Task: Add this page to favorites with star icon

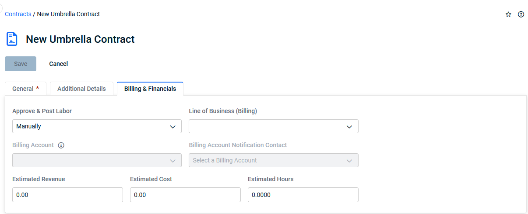Action: tap(508, 14)
